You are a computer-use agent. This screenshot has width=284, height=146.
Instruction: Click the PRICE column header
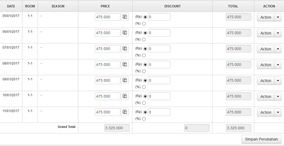105,6
